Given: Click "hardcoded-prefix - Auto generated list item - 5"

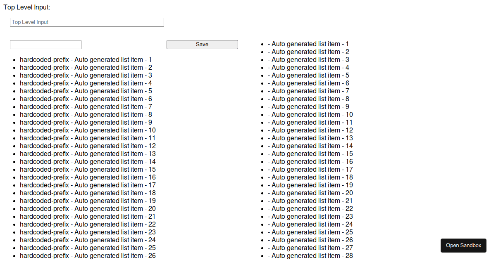Looking at the screenshot, I should [86, 91].
